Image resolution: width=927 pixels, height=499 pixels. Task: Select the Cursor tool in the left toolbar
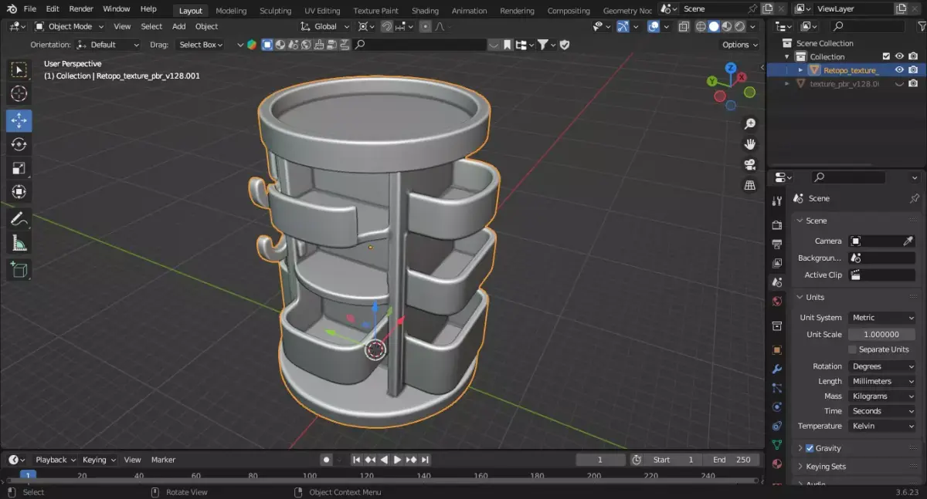click(x=19, y=94)
